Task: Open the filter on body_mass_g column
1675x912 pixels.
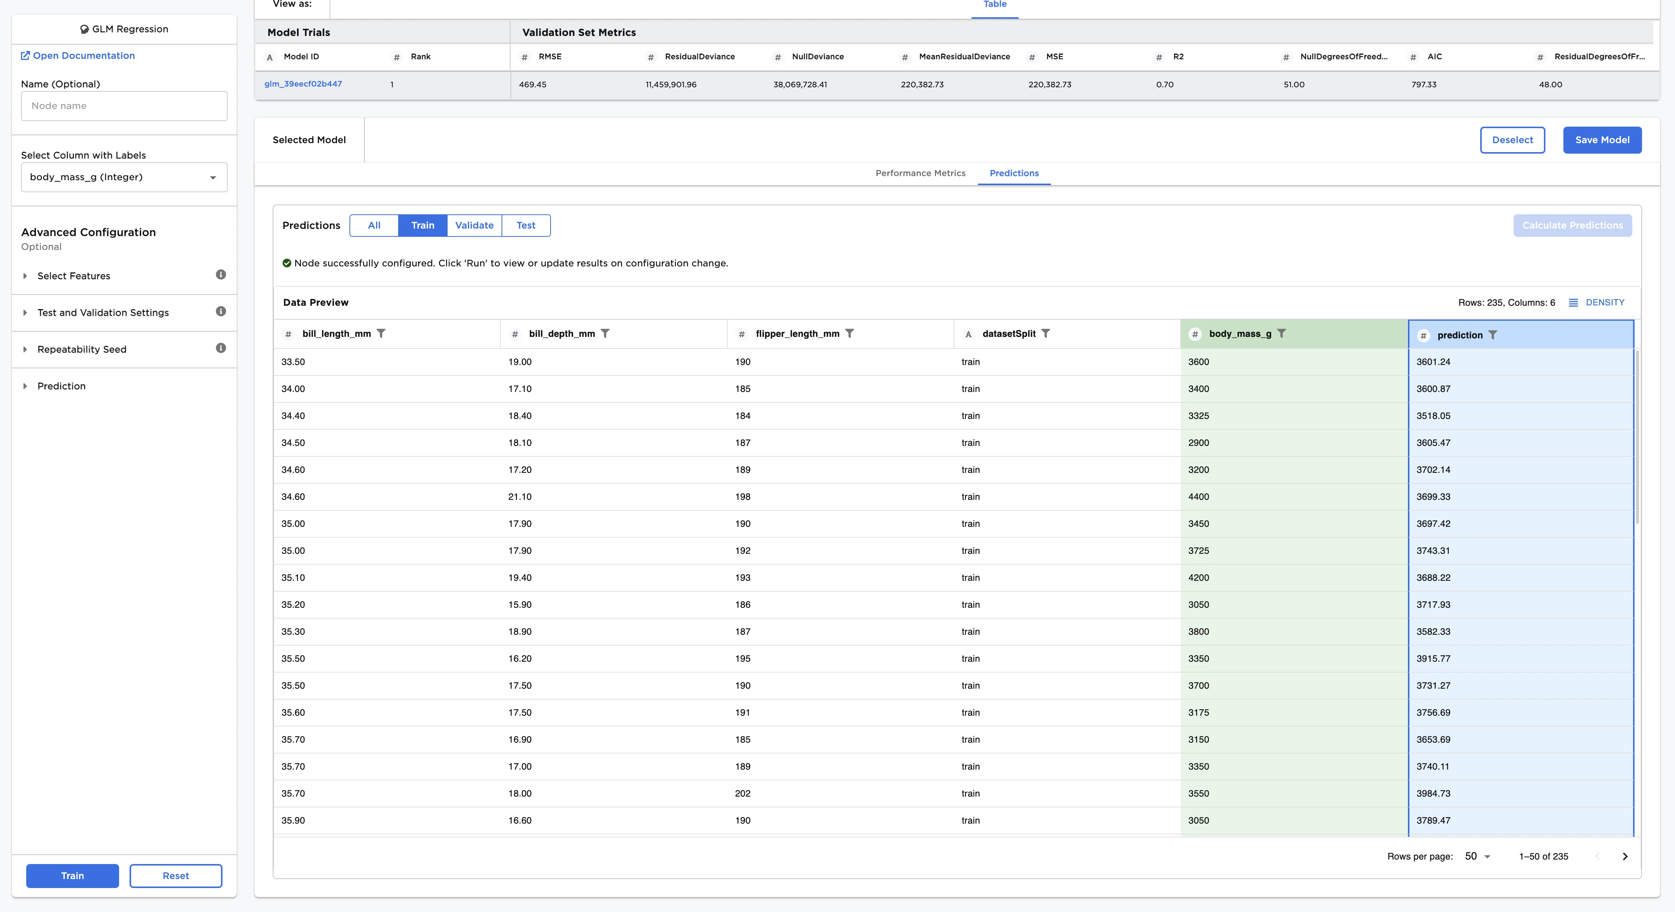Action: coord(1282,333)
